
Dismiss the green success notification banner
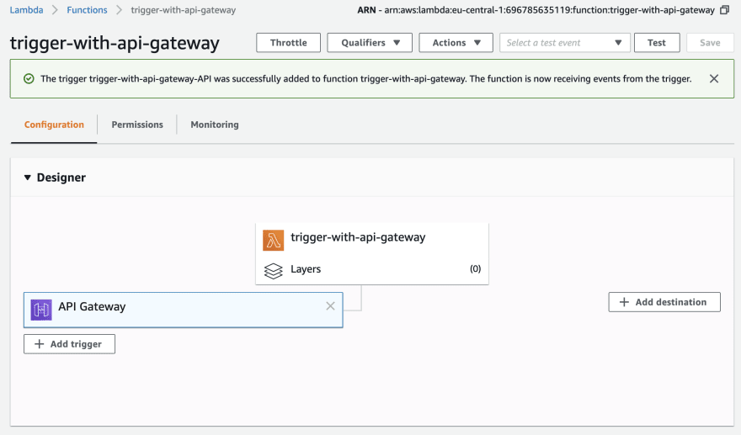[713, 79]
